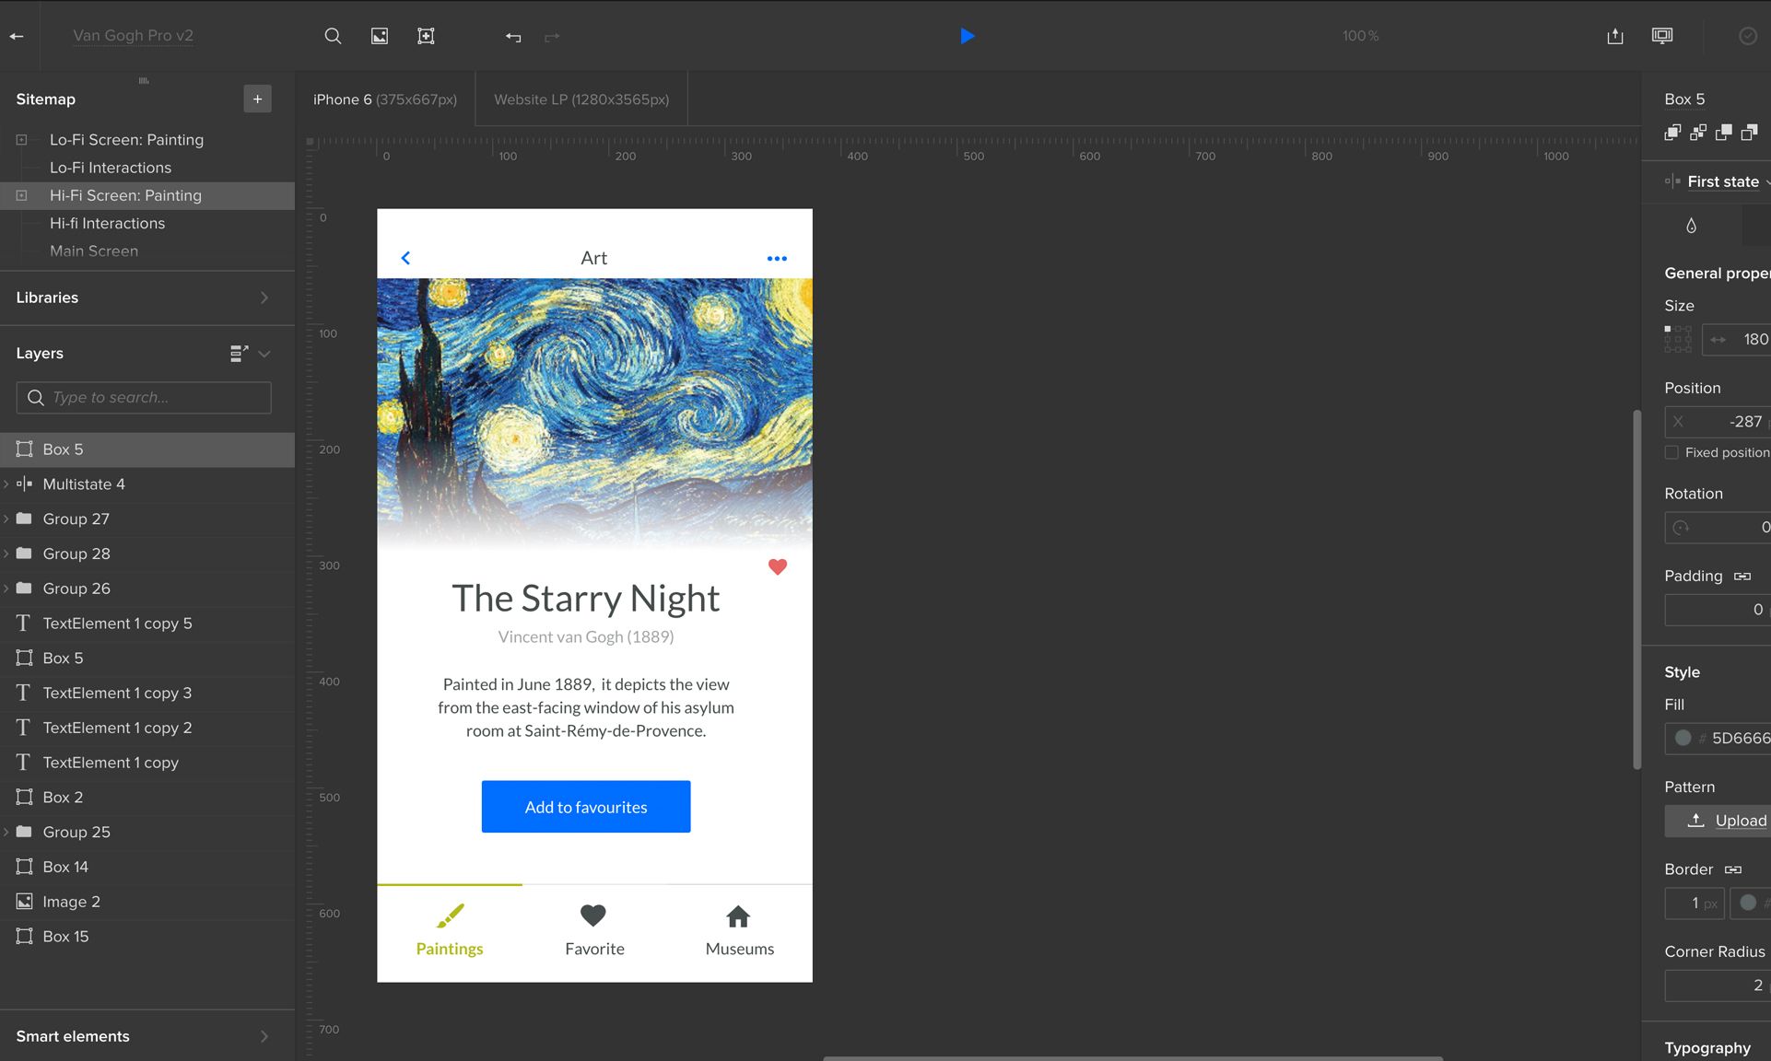Image resolution: width=1771 pixels, height=1061 pixels.
Task: Enable the Fixed position checkbox
Action: [x=1671, y=452]
